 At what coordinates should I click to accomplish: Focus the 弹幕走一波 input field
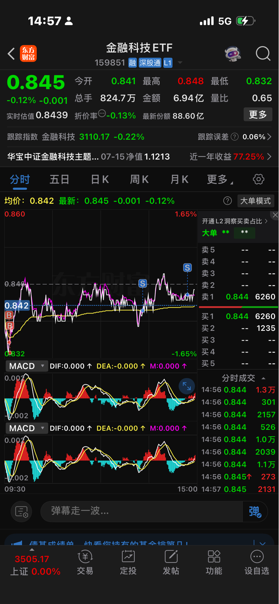(141, 511)
